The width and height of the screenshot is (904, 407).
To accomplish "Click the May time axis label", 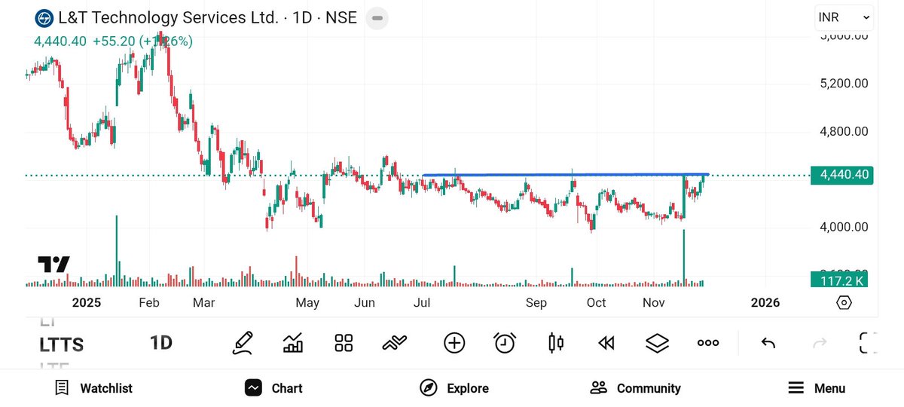I will point(307,303).
